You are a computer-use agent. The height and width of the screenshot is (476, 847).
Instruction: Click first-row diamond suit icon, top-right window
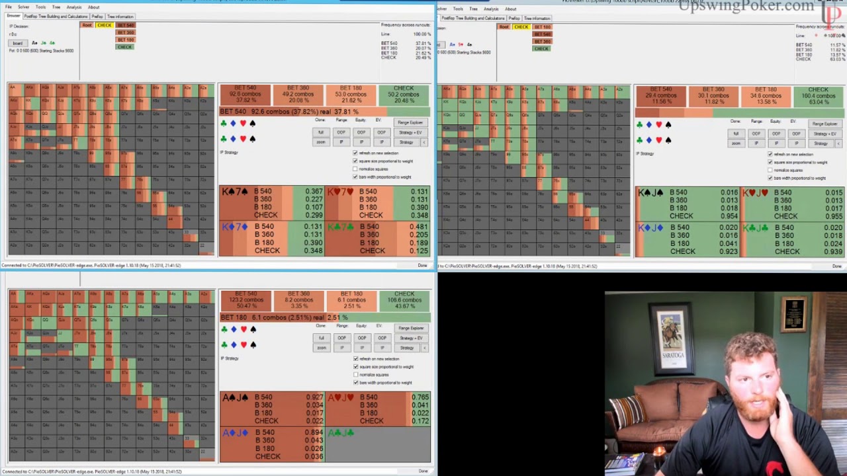[x=649, y=125]
